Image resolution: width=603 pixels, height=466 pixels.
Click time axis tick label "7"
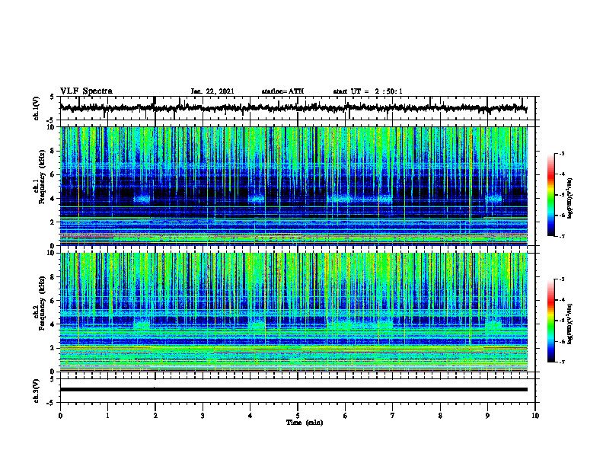pos(393,416)
